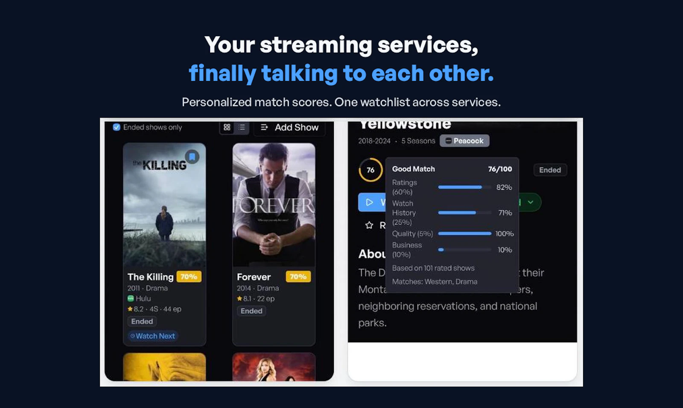The image size is (683, 408).
Task: Click '2011 · Drama' text
Action: 147,288
